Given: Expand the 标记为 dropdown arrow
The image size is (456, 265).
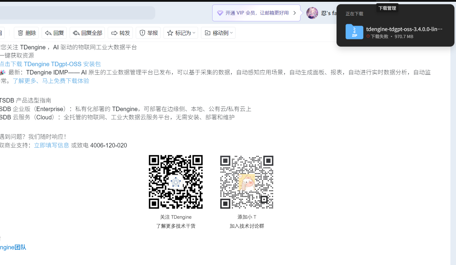Looking at the screenshot, I should click(x=194, y=33).
